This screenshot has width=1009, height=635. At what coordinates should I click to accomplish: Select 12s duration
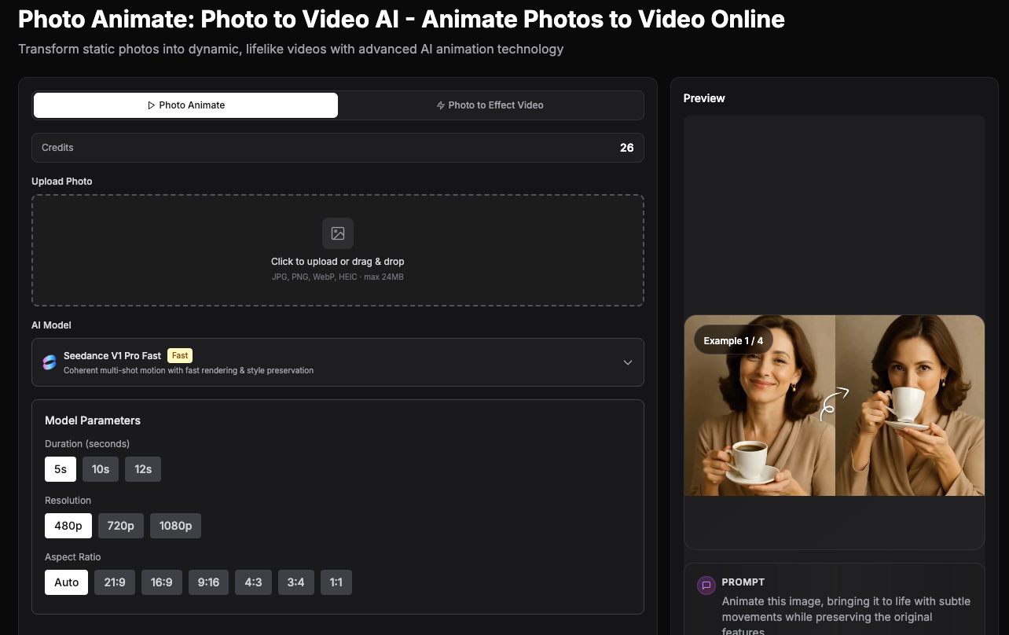point(142,468)
